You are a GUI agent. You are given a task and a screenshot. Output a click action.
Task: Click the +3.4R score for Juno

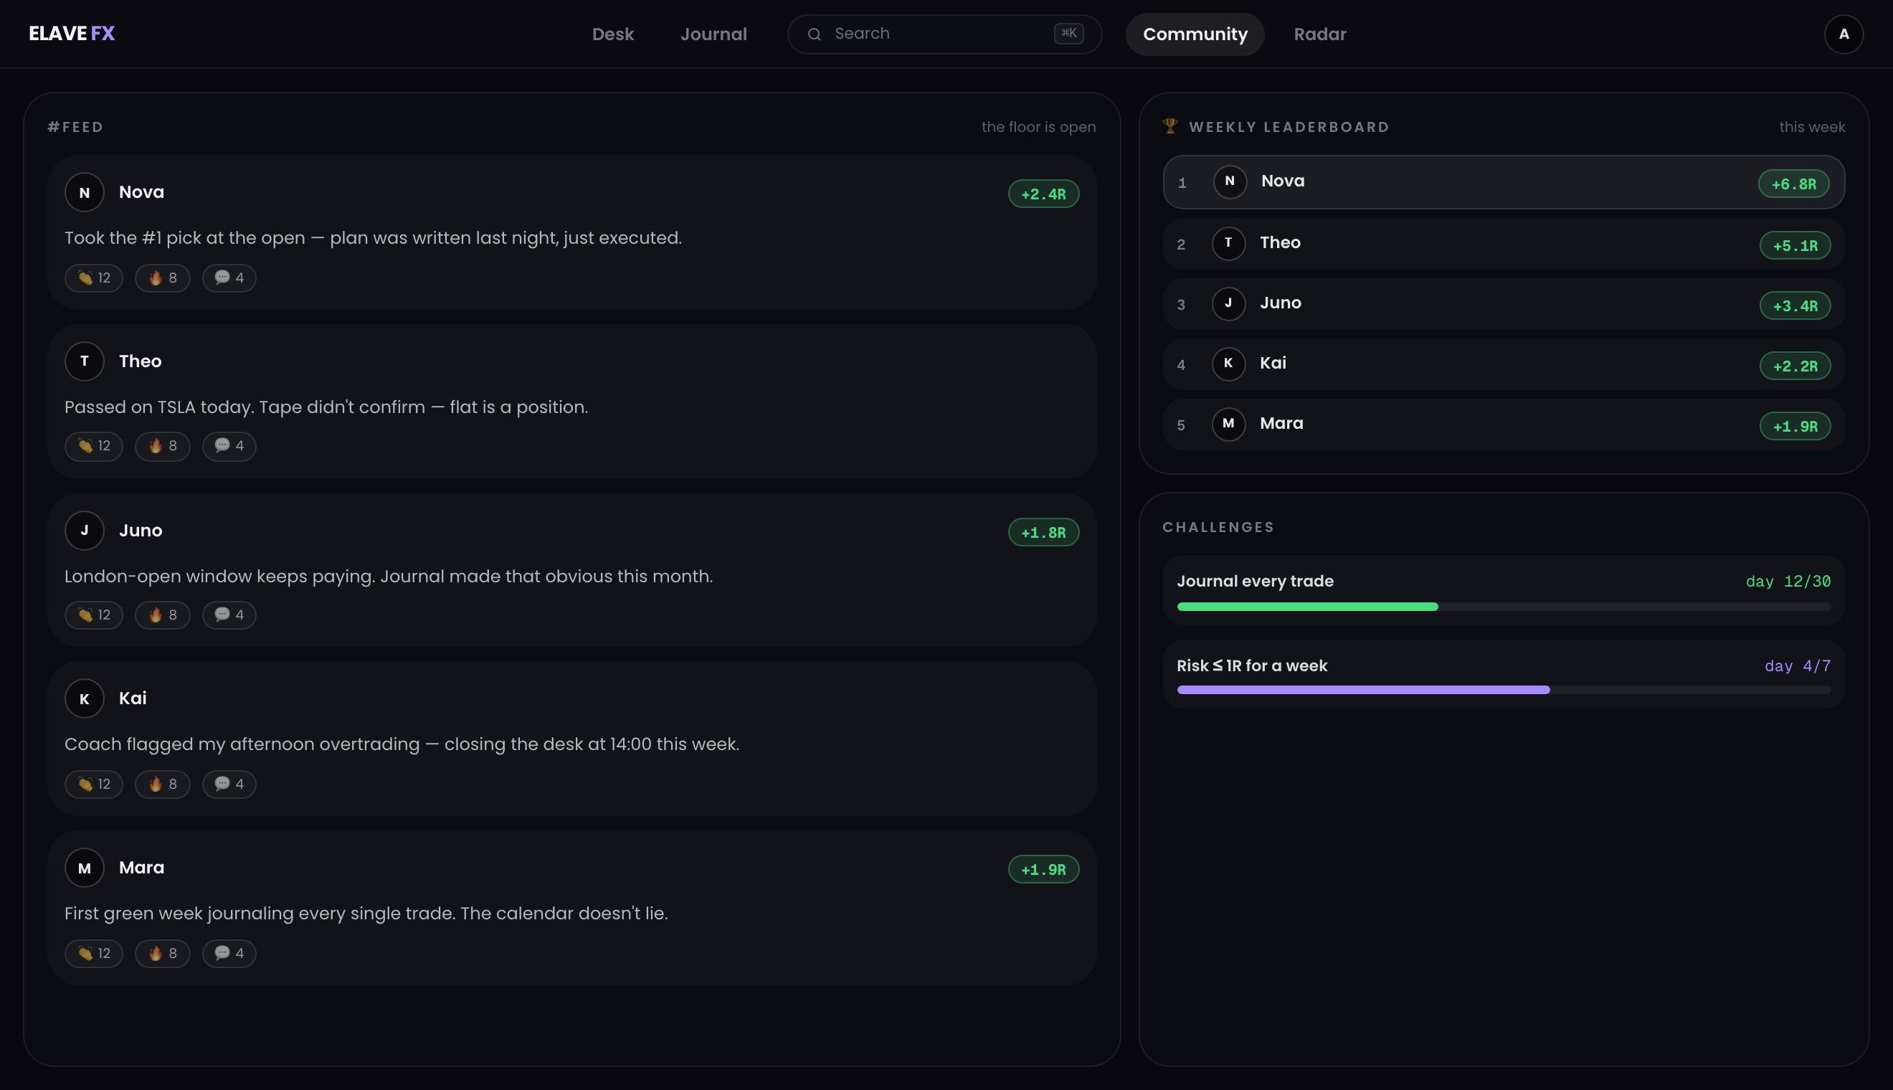(x=1795, y=305)
